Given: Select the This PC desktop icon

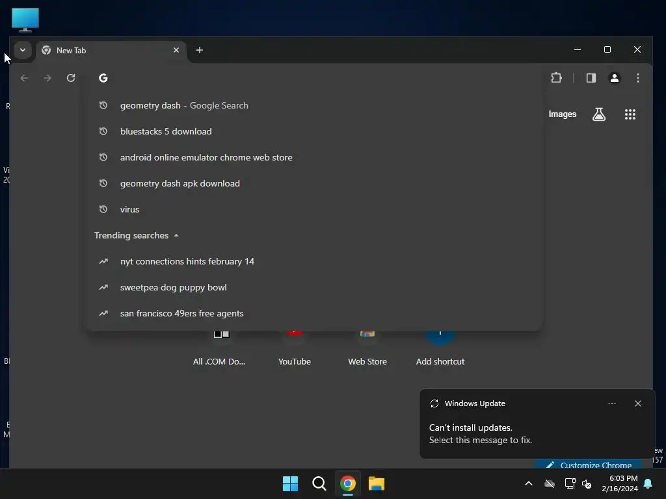Looking at the screenshot, I should 25,19.
